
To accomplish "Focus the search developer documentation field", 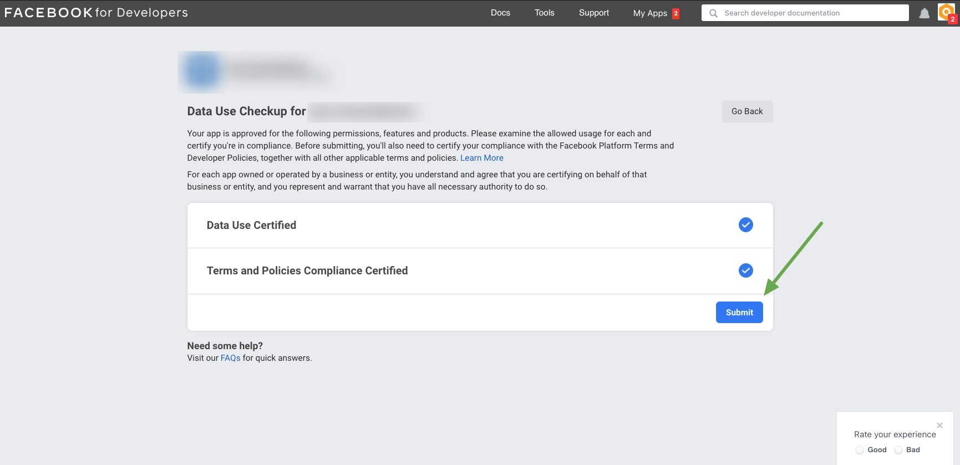I will pyautogui.click(x=805, y=13).
